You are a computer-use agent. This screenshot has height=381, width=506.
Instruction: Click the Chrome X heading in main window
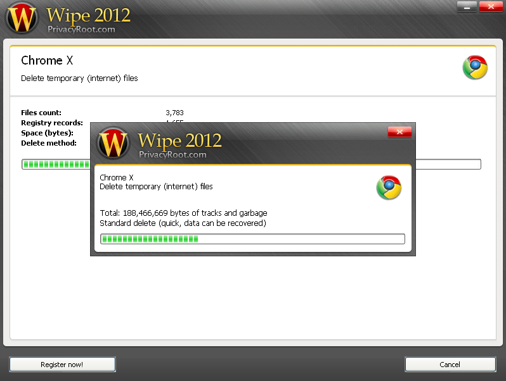(47, 61)
